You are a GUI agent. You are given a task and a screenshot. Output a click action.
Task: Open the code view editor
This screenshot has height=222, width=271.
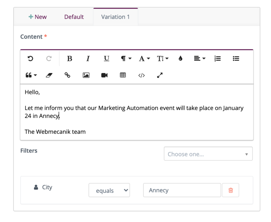[142, 75]
